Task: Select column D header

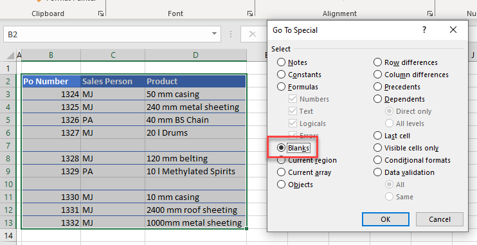Action: (195, 55)
